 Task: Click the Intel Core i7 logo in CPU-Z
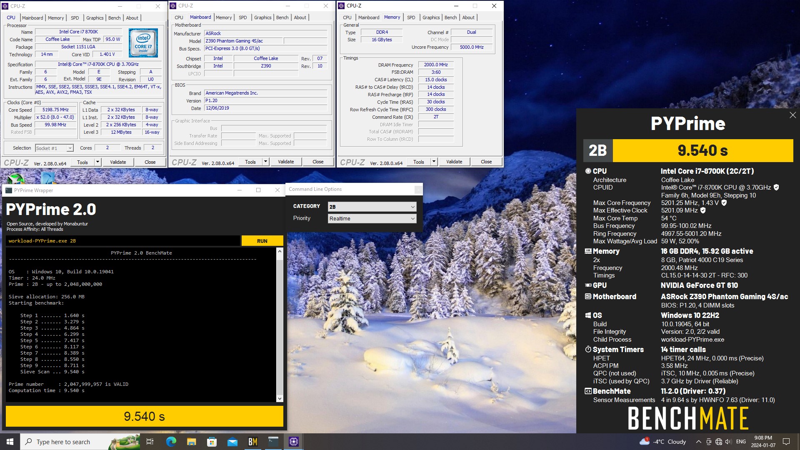point(143,42)
